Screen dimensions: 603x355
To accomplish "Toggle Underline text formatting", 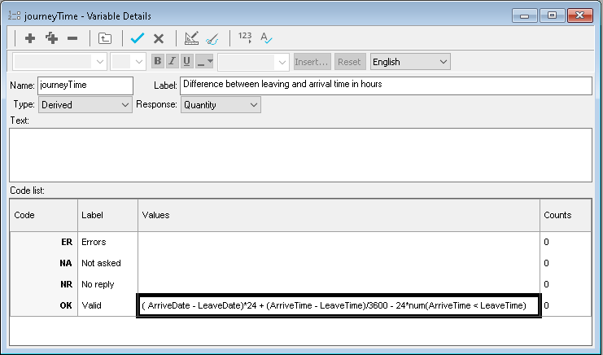I will 186,62.
